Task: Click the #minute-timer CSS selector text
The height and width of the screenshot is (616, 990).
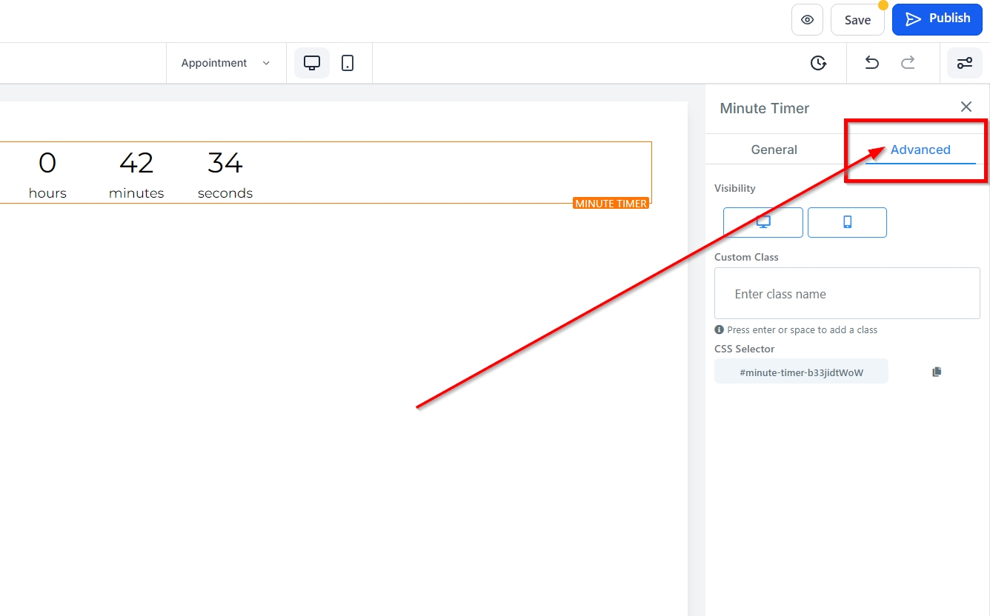Action: click(x=801, y=372)
